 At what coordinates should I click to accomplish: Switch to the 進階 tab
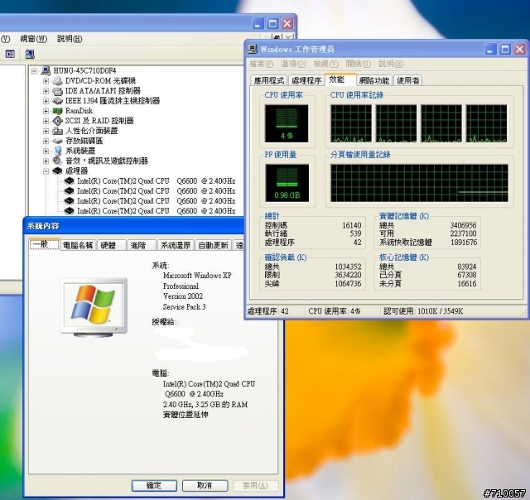[142, 245]
